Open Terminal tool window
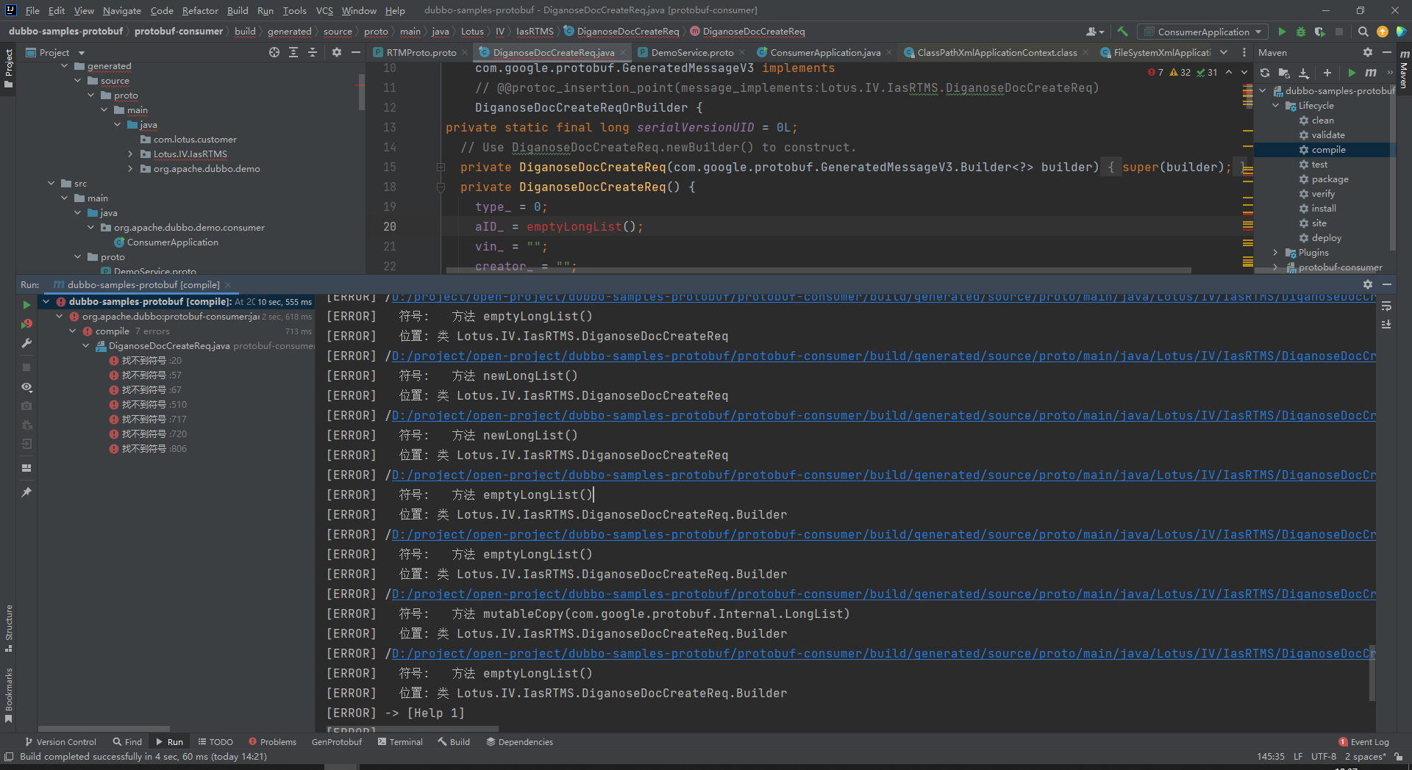Image resolution: width=1412 pixels, height=770 pixels. tap(400, 742)
